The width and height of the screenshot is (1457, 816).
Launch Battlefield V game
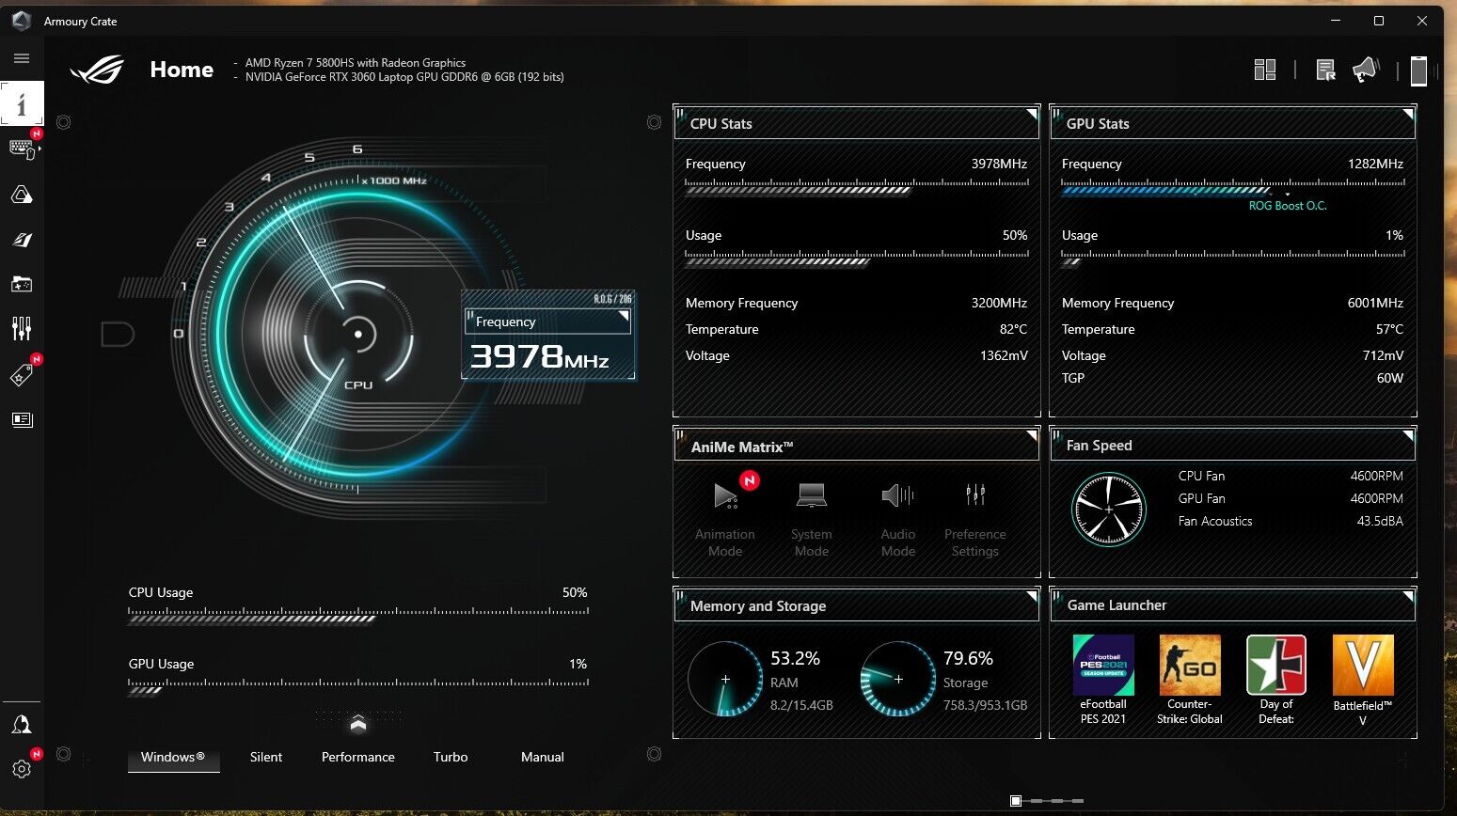[x=1363, y=680]
